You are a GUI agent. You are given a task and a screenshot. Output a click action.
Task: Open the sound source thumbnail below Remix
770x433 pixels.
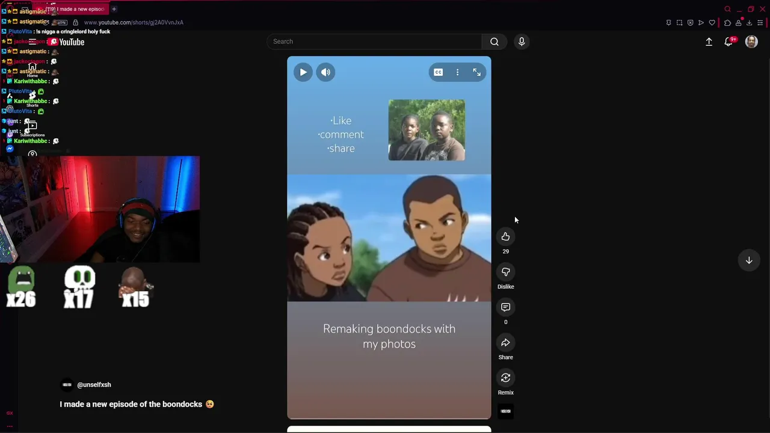(506, 411)
